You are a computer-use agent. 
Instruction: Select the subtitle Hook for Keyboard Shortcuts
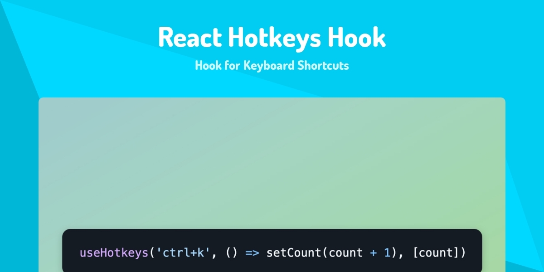[272, 65]
